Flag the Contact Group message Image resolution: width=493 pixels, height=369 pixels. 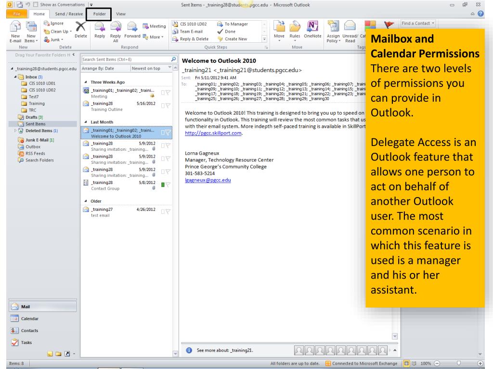(x=168, y=185)
